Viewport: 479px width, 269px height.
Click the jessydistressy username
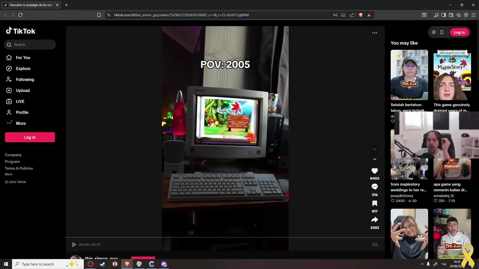tap(402, 196)
